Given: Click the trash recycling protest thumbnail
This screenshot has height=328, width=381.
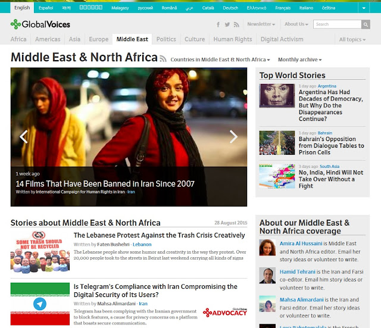Looking at the screenshot, I should point(40,252).
